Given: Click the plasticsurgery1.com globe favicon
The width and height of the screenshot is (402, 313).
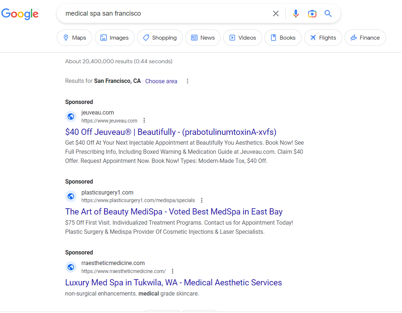Looking at the screenshot, I should pos(71,196).
